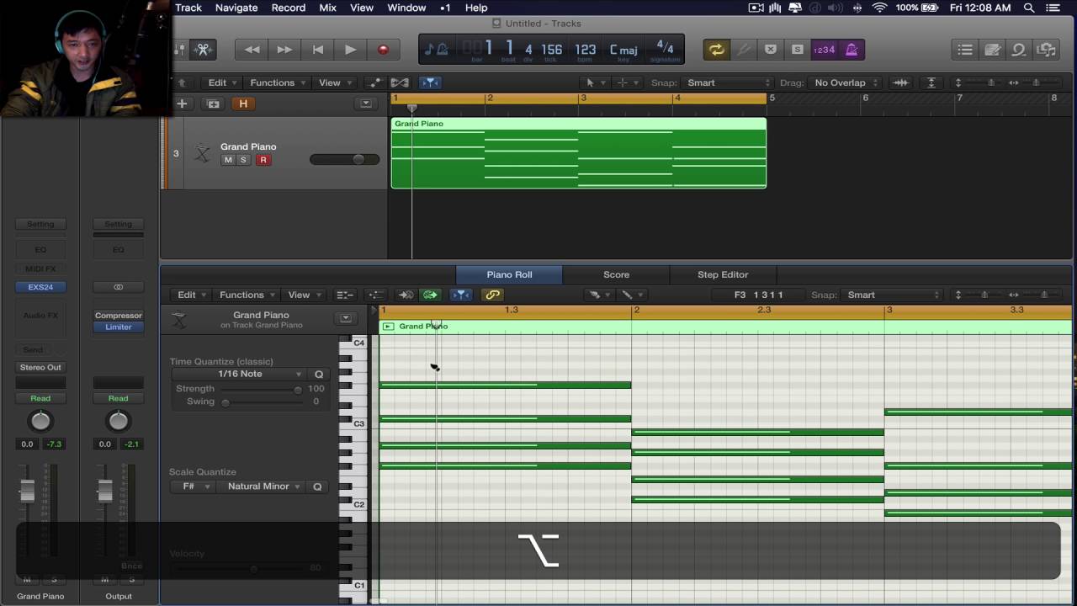The image size is (1077, 606).
Task: Click the EXS24 instrument slot
Action: (x=40, y=287)
